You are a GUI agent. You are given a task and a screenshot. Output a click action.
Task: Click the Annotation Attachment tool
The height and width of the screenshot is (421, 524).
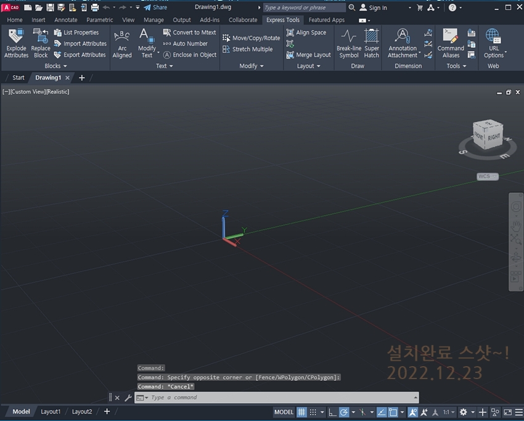[x=403, y=43]
